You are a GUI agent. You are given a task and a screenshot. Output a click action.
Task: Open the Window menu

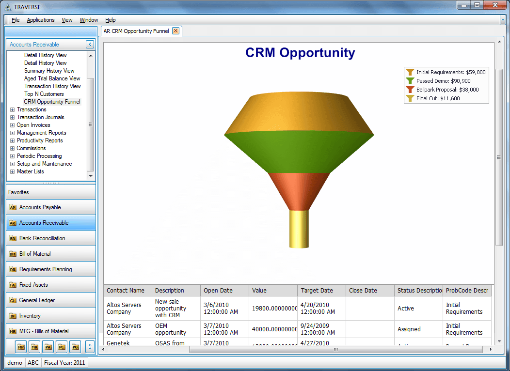[89, 20]
